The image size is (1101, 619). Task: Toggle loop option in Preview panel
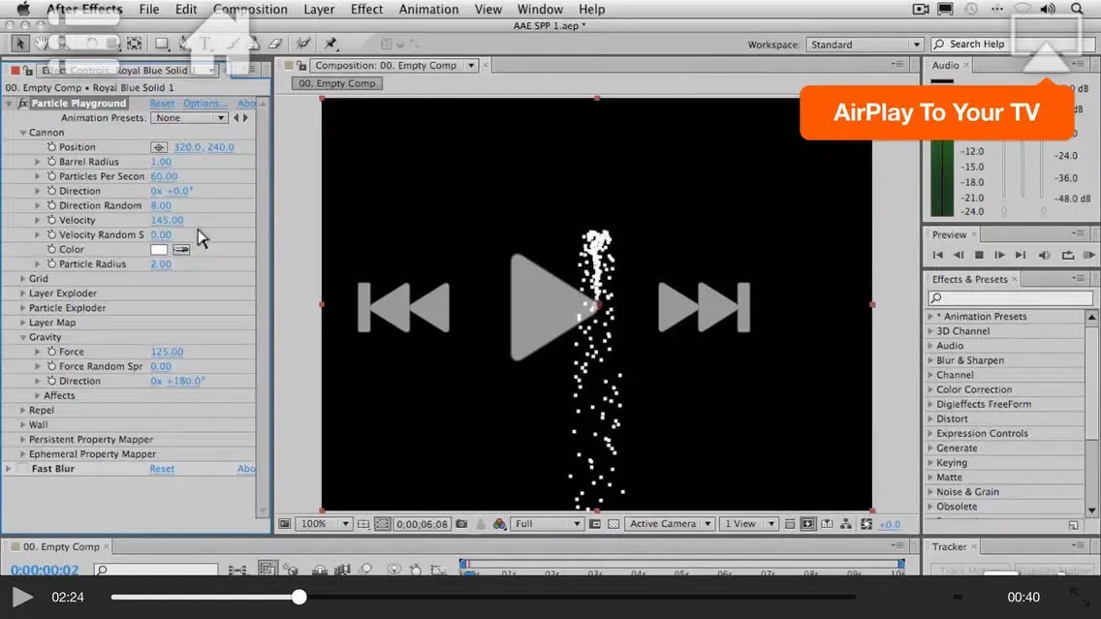[x=1067, y=256]
